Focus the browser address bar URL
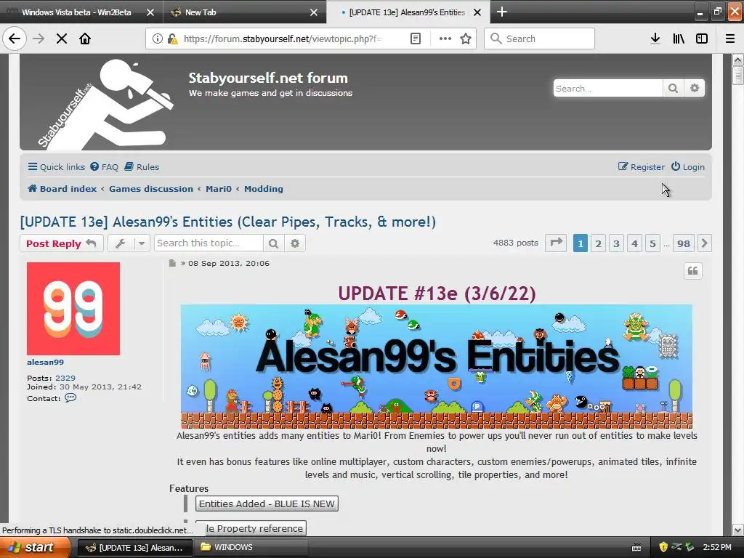744x558 pixels. tap(283, 39)
